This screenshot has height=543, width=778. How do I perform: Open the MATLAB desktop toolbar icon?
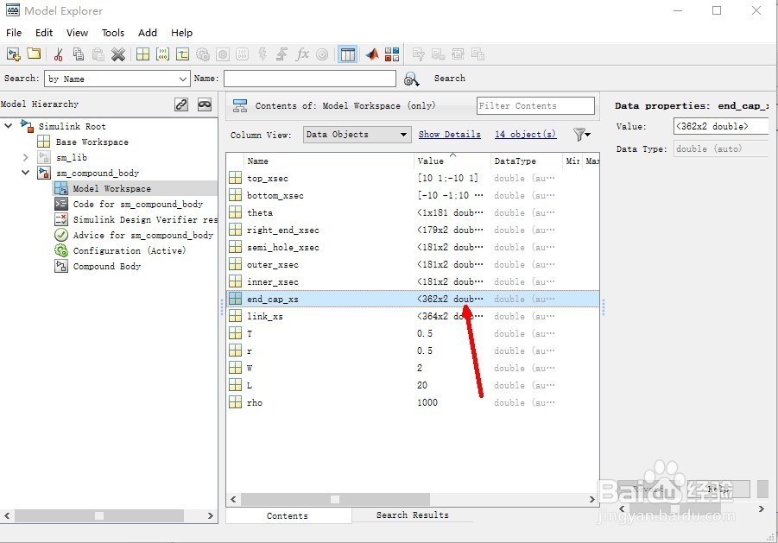pos(371,54)
